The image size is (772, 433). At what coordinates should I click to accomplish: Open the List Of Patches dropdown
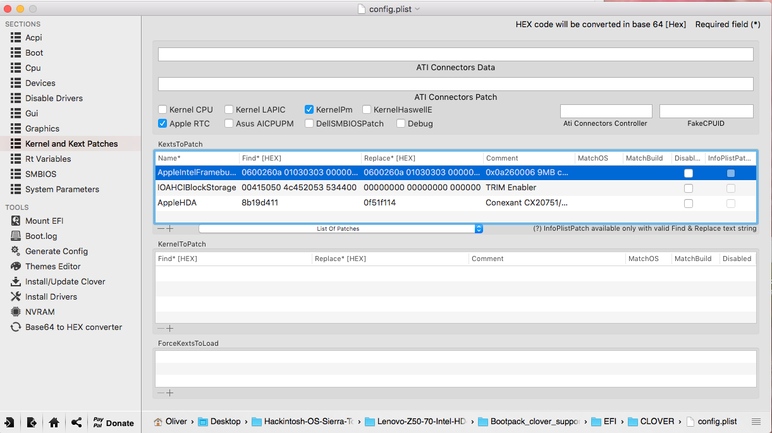341,229
